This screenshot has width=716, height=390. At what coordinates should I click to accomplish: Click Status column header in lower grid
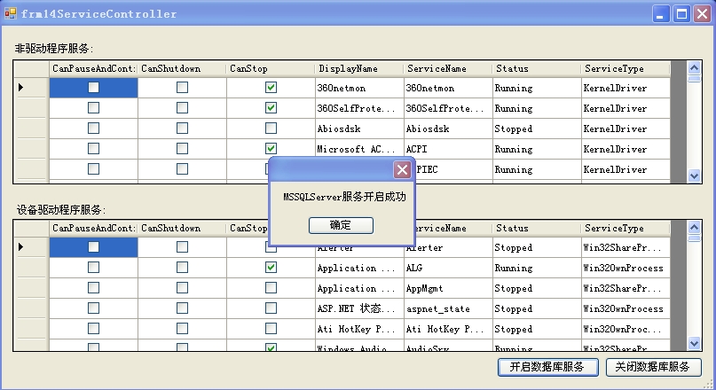click(x=537, y=228)
